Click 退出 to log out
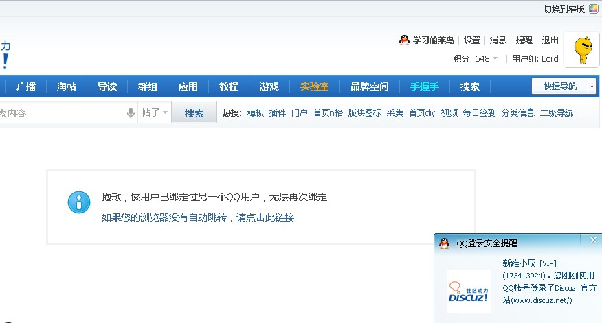602x323 pixels. [x=550, y=40]
